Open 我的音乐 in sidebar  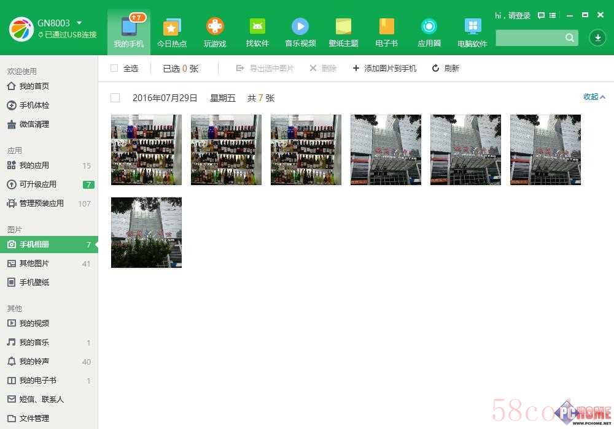49,342
